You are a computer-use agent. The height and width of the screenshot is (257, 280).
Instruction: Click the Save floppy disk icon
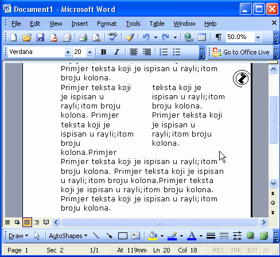pyautogui.click(x=40, y=37)
